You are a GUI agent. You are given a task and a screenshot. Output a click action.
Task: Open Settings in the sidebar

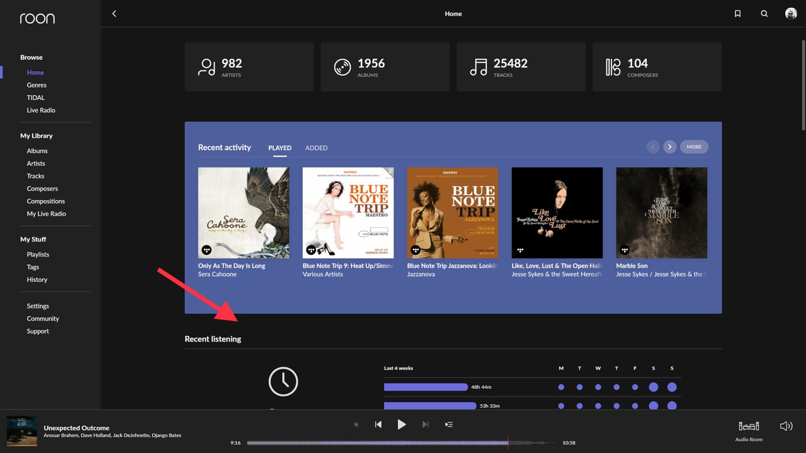pos(38,306)
